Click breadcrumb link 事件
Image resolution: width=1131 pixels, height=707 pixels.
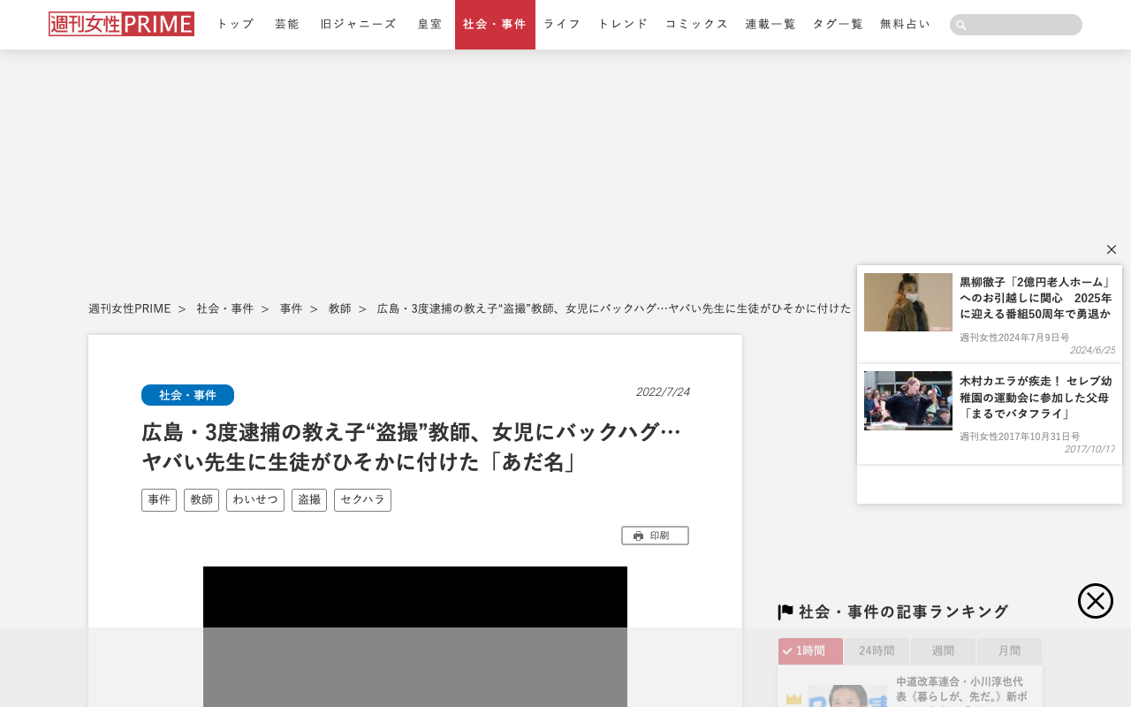tap(292, 308)
